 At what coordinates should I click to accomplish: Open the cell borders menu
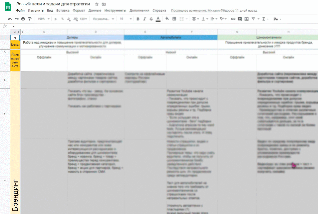[174, 19]
